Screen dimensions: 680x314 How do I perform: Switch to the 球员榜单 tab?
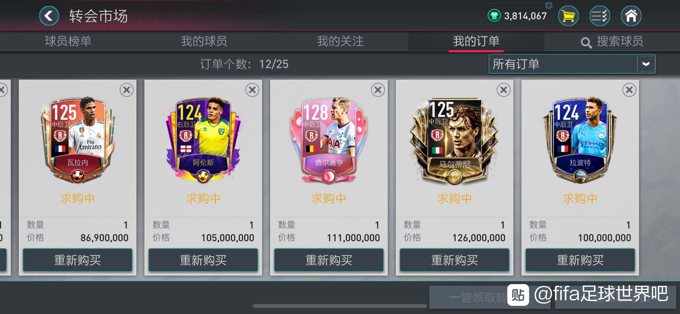coord(68,41)
